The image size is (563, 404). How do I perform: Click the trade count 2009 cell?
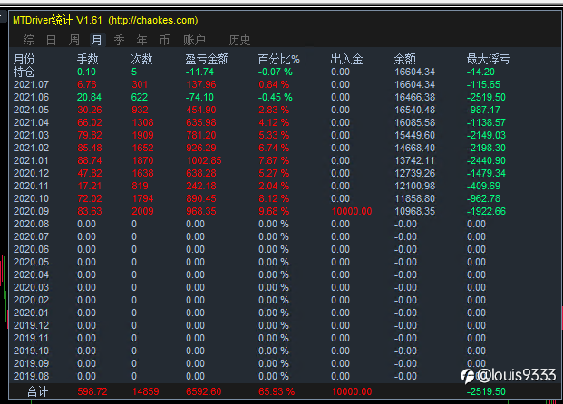pyautogui.click(x=142, y=211)
